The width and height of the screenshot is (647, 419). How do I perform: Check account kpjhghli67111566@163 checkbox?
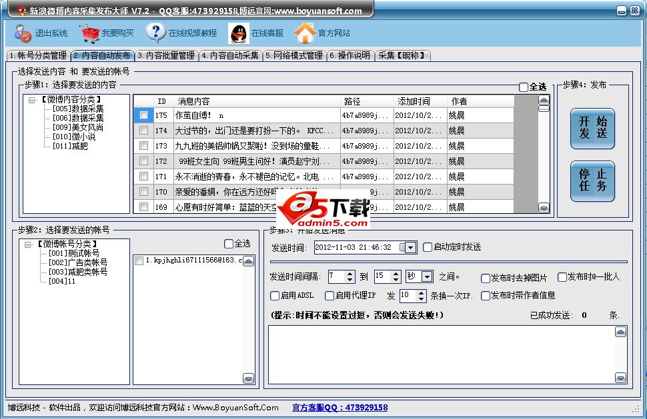139,260
